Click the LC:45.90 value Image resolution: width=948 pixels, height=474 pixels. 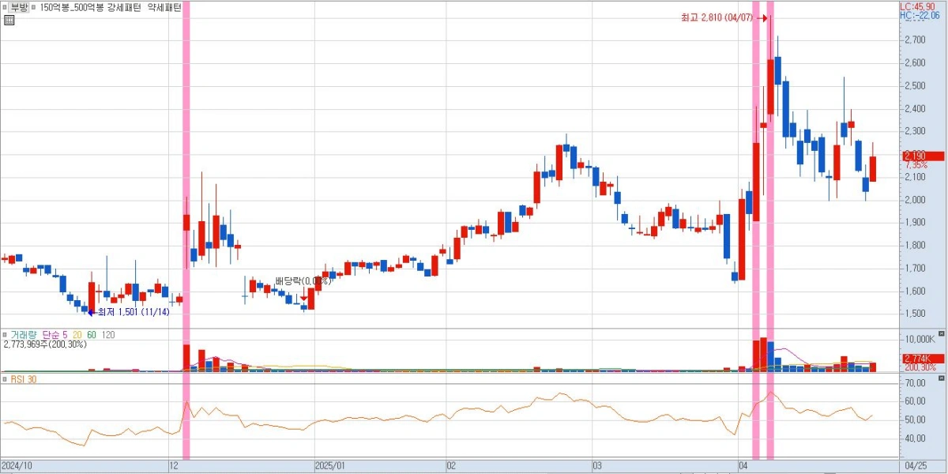point(919,6)
